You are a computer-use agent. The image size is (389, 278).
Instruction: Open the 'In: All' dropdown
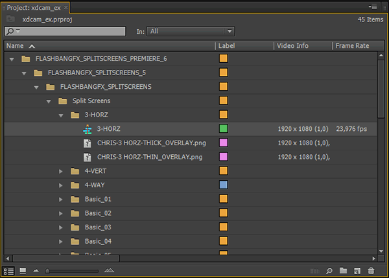191,31
